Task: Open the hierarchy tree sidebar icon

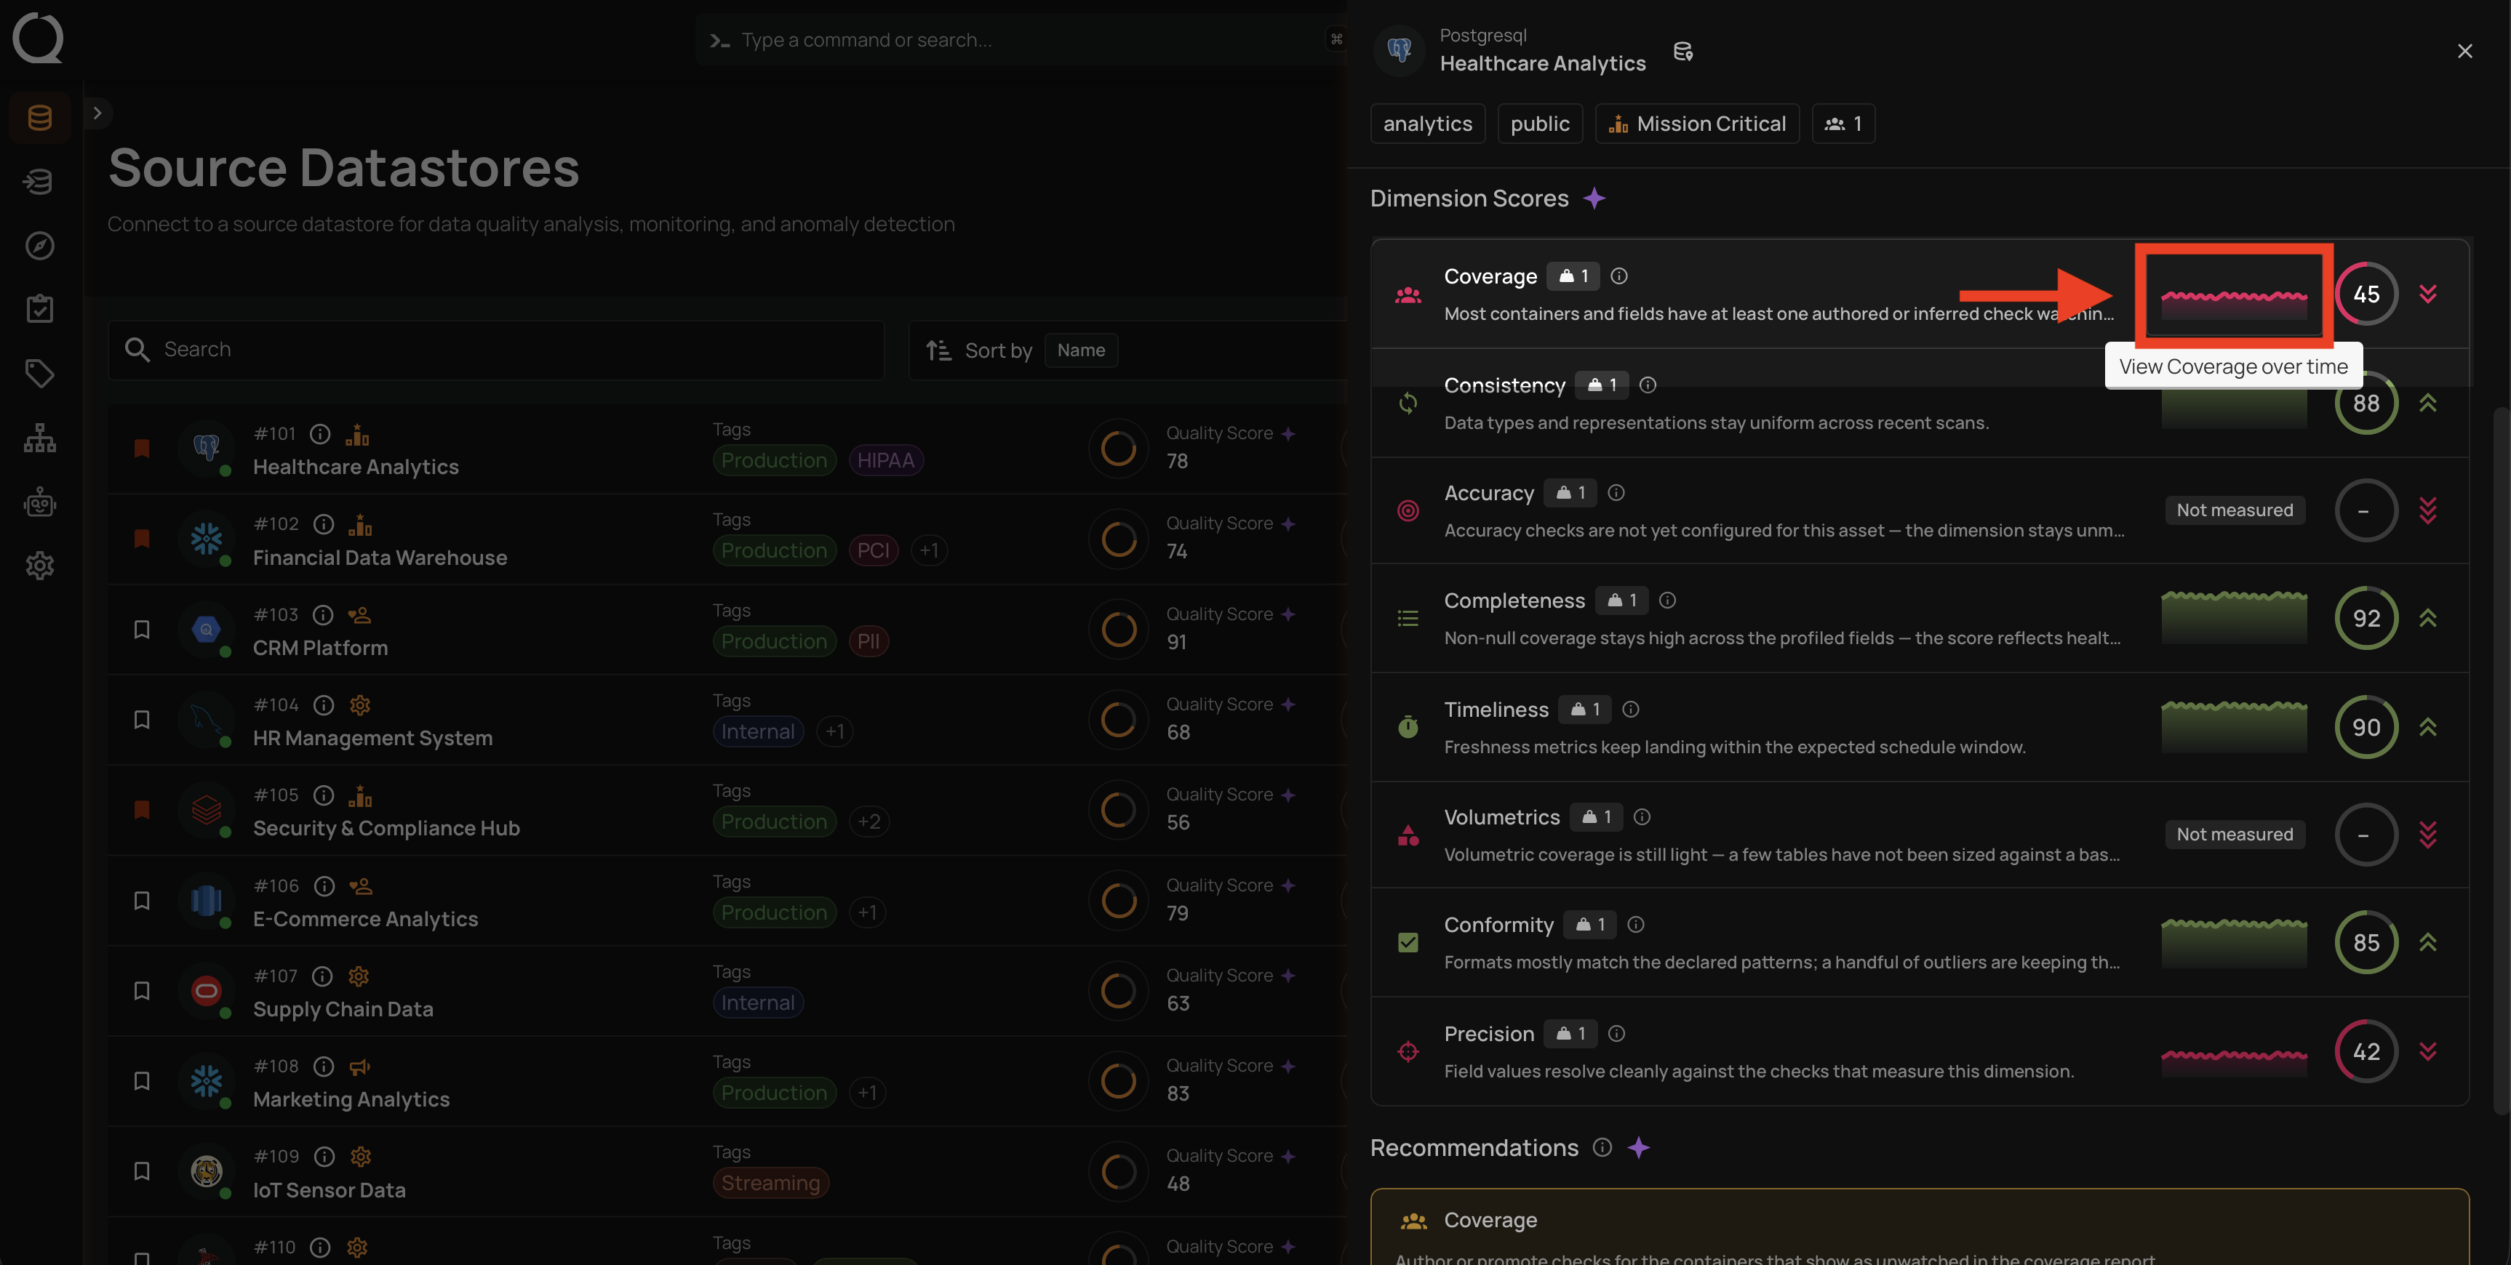Action: (x=40, y=438)
